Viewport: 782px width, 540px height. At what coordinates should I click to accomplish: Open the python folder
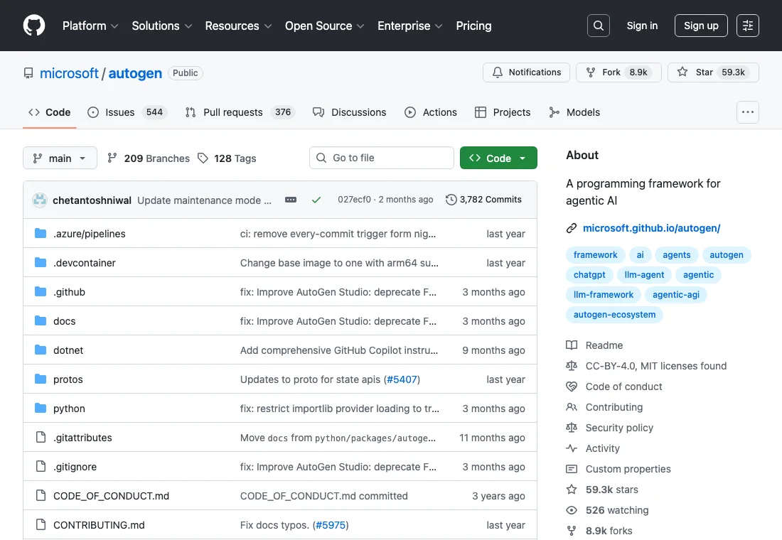tap(70, 409)
